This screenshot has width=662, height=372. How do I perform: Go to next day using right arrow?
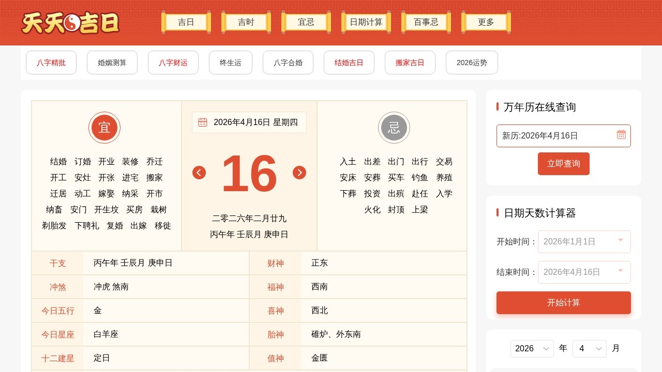point(299,173)
